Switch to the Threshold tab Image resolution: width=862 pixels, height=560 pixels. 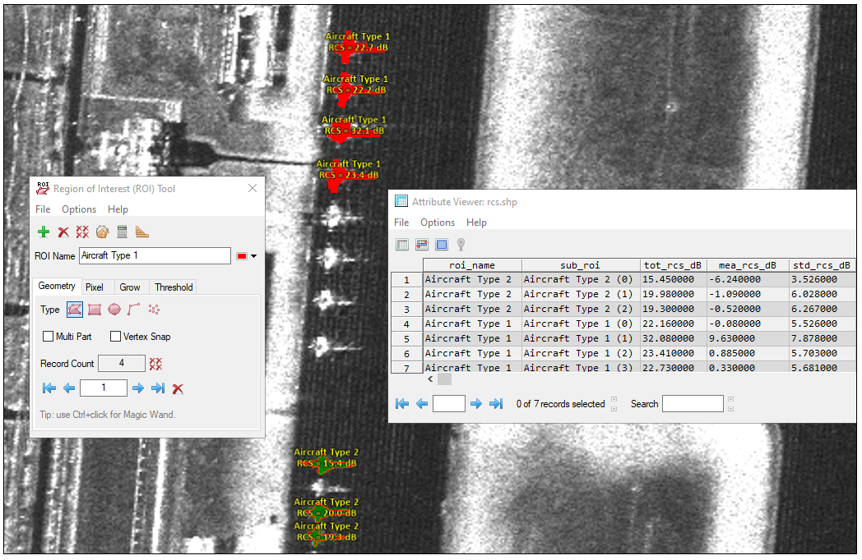174,287
